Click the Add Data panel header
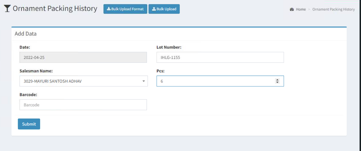This screenshot has height=151, width=361. (x=179, y=34)
